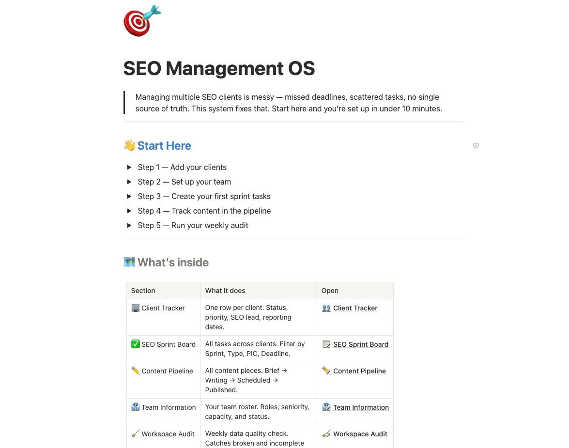Viewport: 569px width, 448px height.
Task: Click the abacus icon beside Client Tracker section
Action: coord(135,308)
